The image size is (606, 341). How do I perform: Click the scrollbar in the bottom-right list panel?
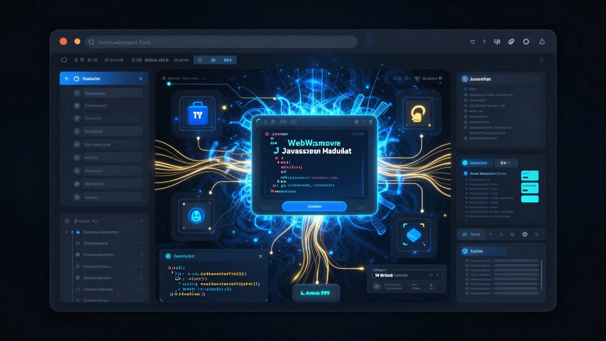point(541,275)
